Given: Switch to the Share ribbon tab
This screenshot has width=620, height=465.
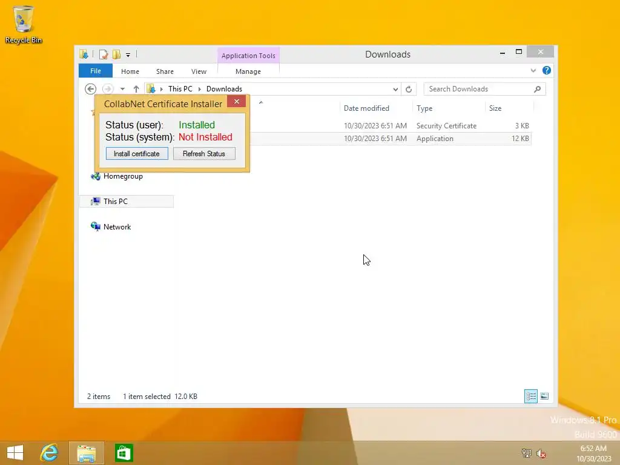Looking at the screenshot, I should pyautogui.click(x=165, y=71).
